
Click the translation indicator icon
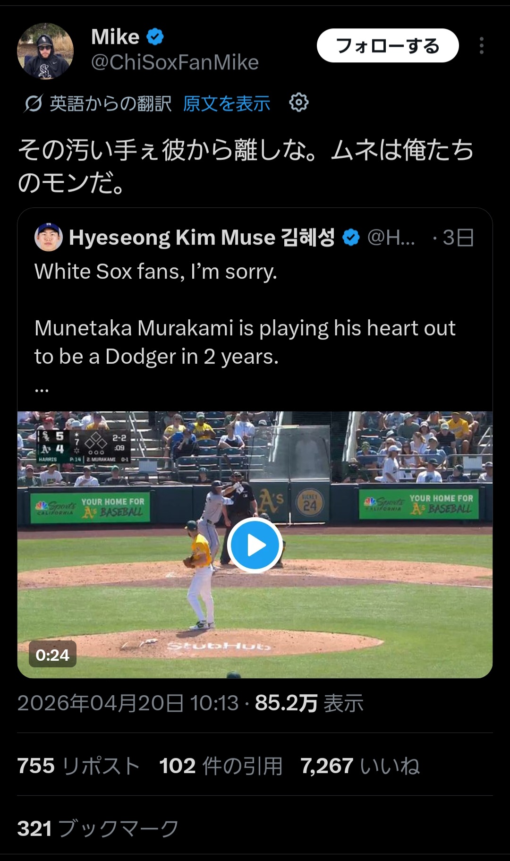(x=33, y=103)
